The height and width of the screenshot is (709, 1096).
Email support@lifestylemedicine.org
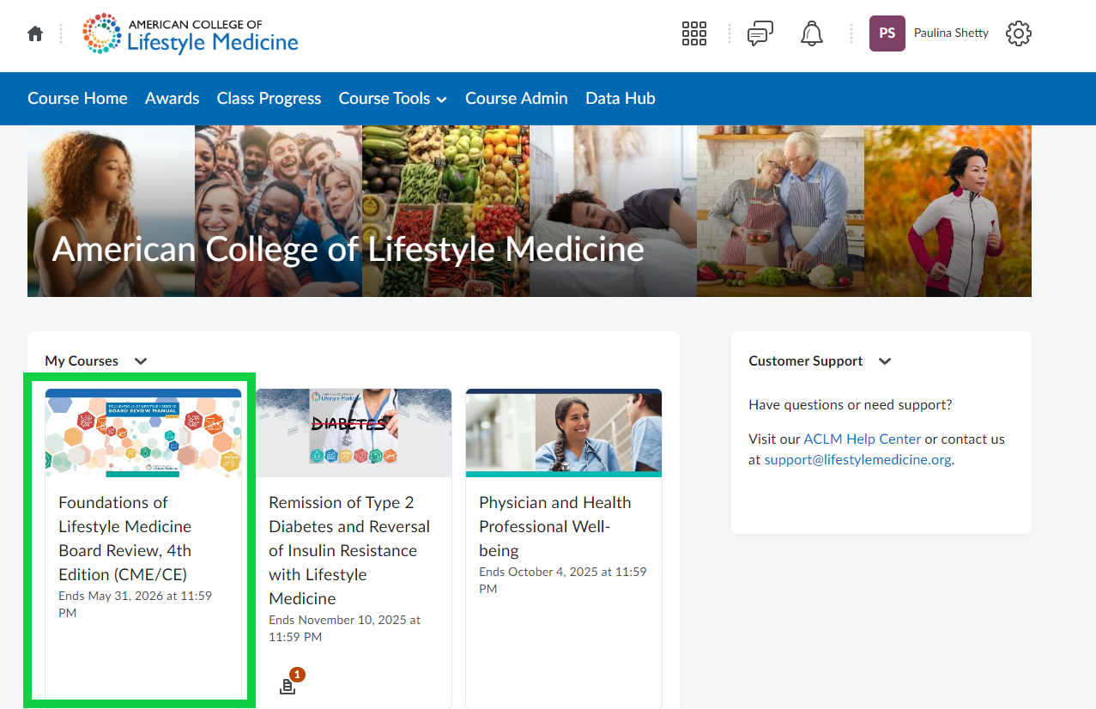pyautogui.click(x=858, y=459)
